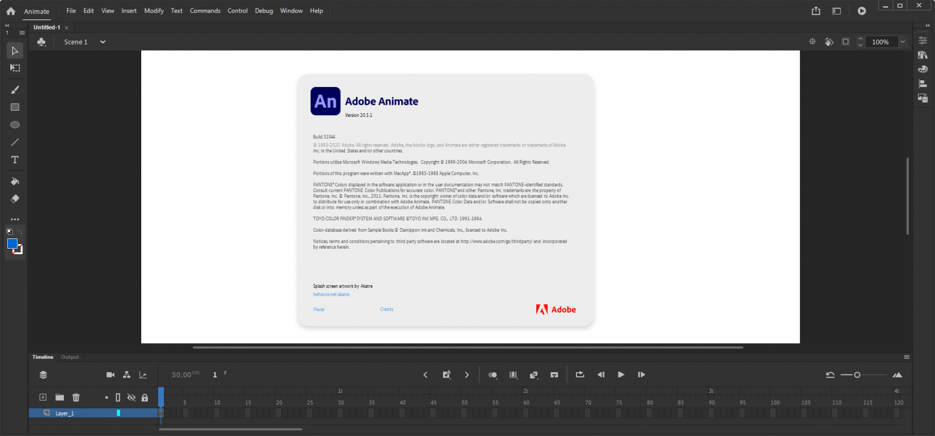Toggle View only active layer icon
This screenshot has width=935, height=436.
pyautogui.click(x=43, y=375)
